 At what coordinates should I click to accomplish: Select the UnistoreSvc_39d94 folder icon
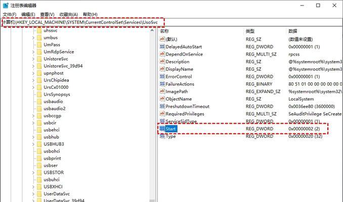click(39, 66)
